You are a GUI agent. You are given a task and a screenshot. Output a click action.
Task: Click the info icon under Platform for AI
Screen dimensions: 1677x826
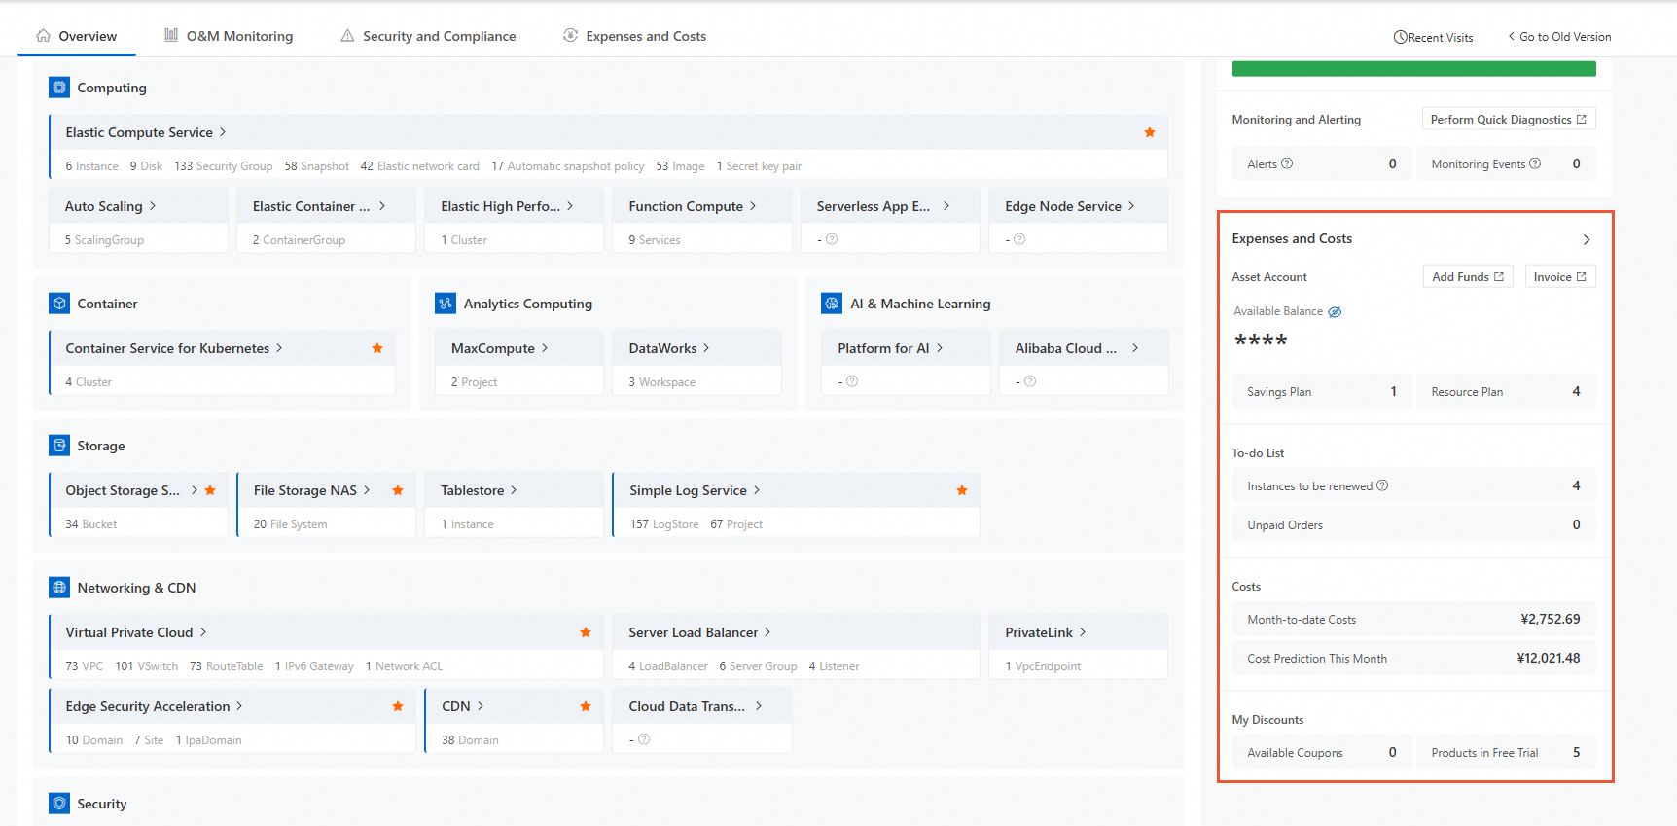(852, 381)
